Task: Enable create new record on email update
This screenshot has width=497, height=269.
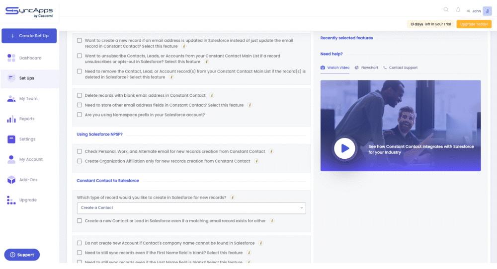Action: [x=80, y=41]
